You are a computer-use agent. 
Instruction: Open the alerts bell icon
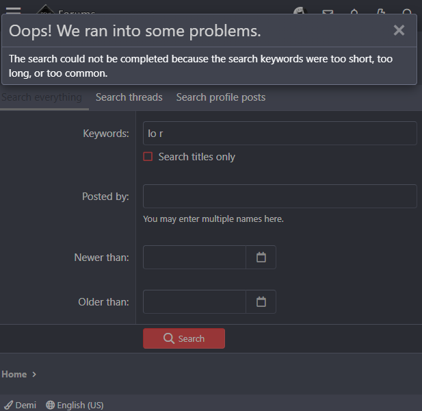click(354, 11)
